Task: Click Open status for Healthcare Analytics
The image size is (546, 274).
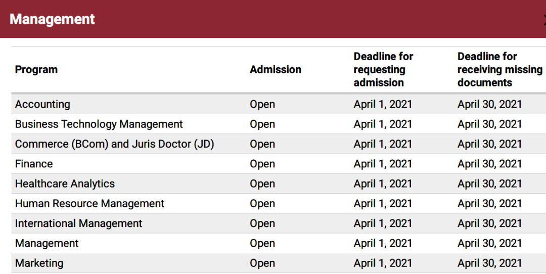Action: [x=262, y=184]
